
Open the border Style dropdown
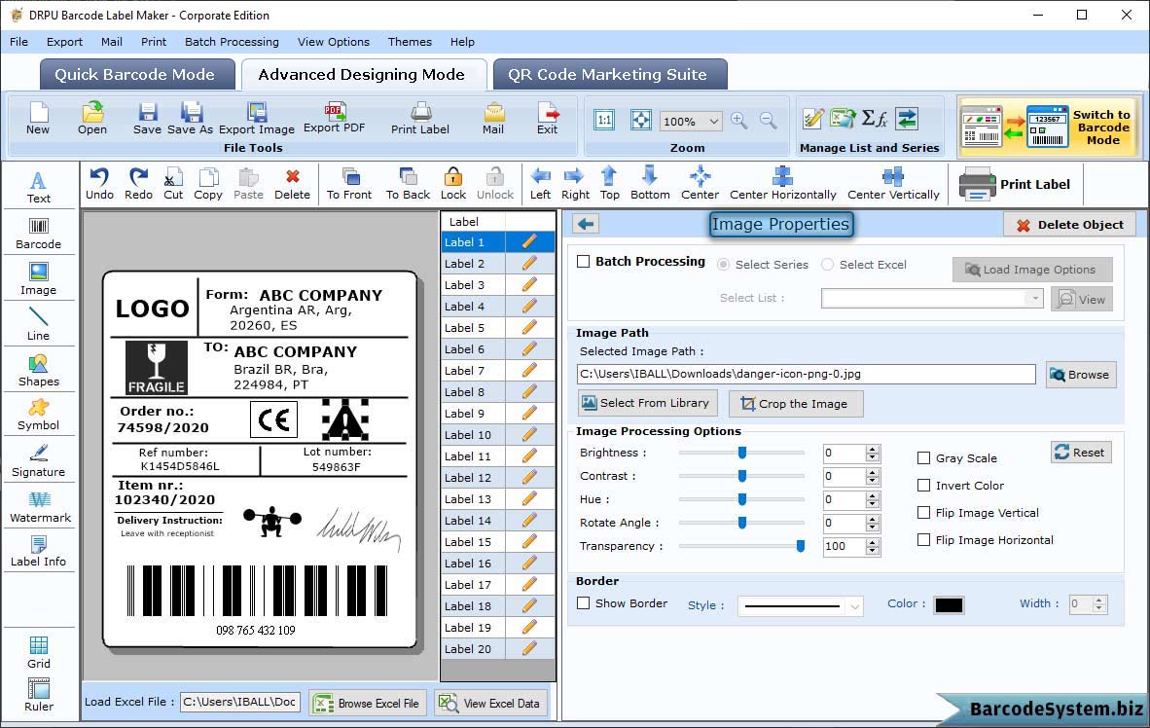pyautogui.click(x=854, y=606)
